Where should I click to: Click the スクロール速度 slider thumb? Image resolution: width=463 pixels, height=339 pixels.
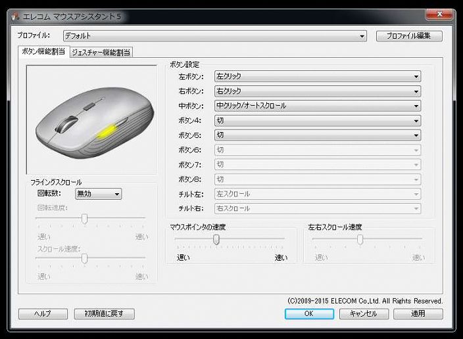pos(84,258)
